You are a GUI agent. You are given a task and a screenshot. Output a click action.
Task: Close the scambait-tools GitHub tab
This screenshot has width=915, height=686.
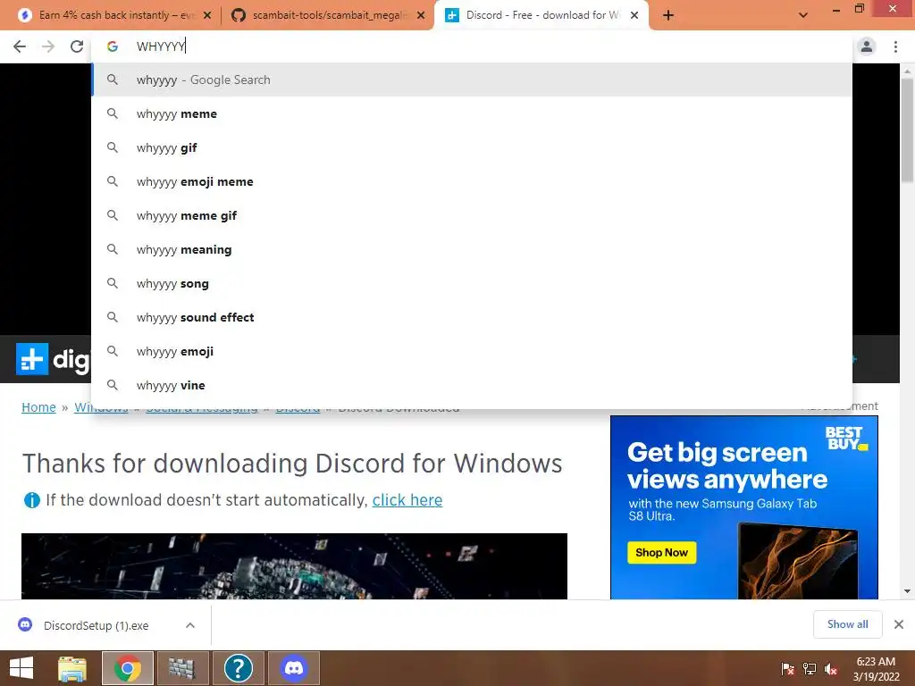coord(421,15)
